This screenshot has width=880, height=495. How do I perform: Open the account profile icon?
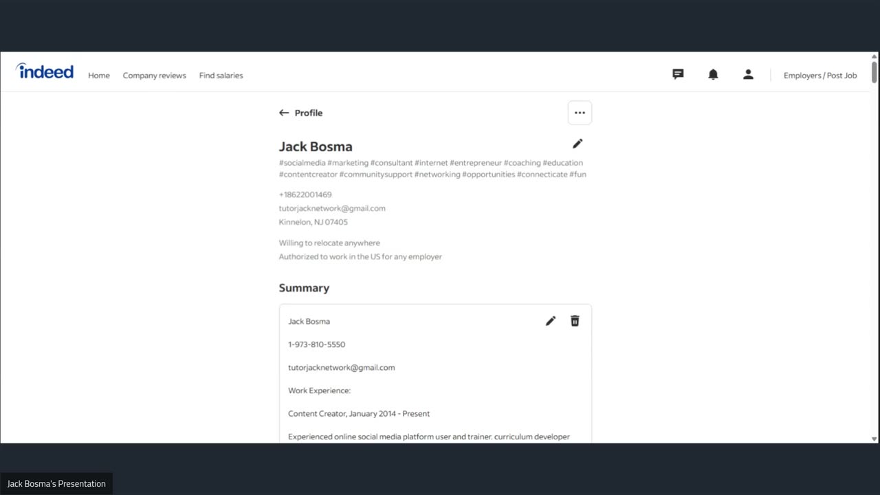click(x=748, y=74)
